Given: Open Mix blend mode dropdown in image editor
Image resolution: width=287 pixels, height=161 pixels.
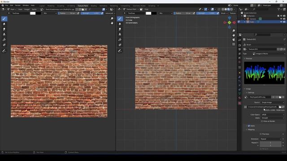Looking at the screenshot, I should pyautogui.click(x=50, y=13).
